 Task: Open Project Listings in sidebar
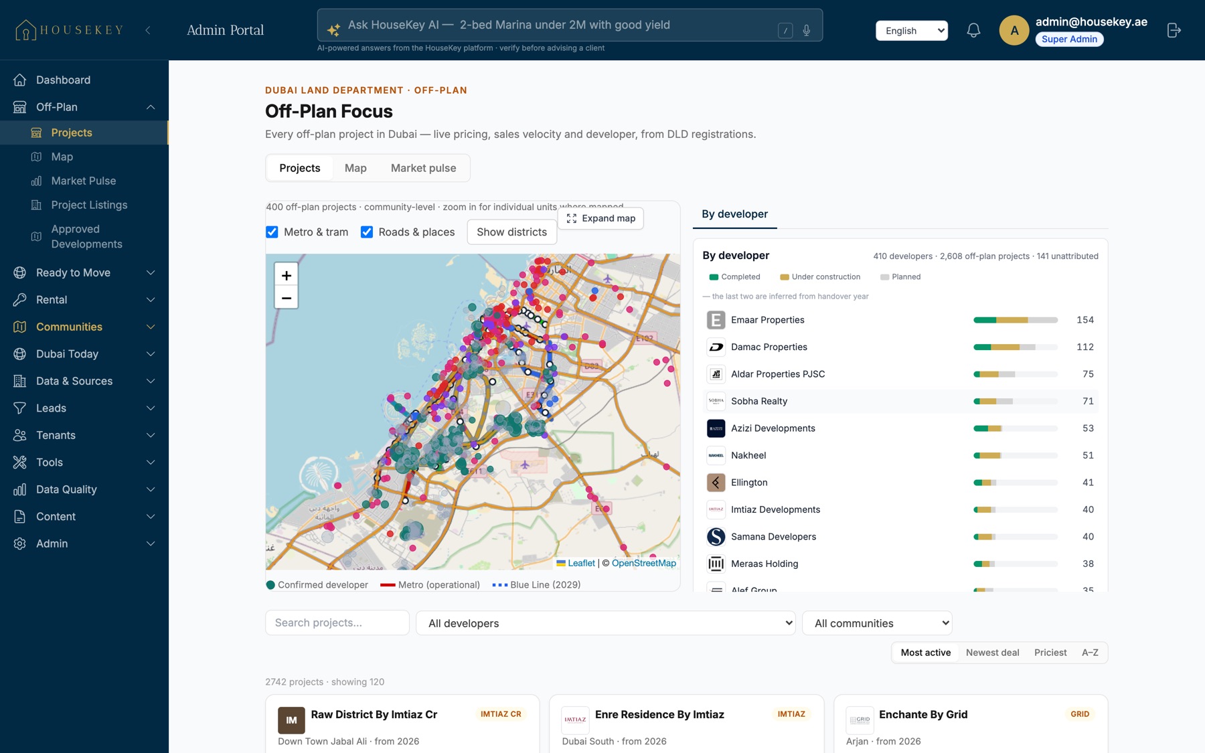tap(84, 205)
